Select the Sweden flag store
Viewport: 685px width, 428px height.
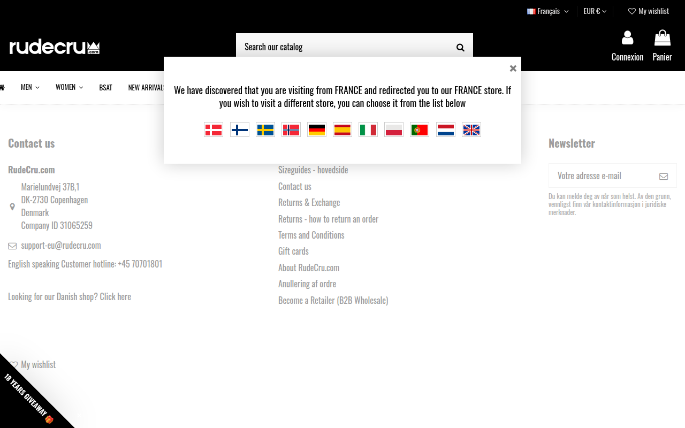click(265, 129)
